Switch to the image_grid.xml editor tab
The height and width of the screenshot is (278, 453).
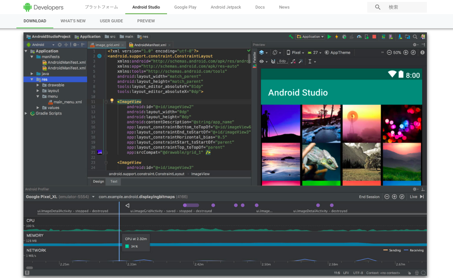(107, 45)
